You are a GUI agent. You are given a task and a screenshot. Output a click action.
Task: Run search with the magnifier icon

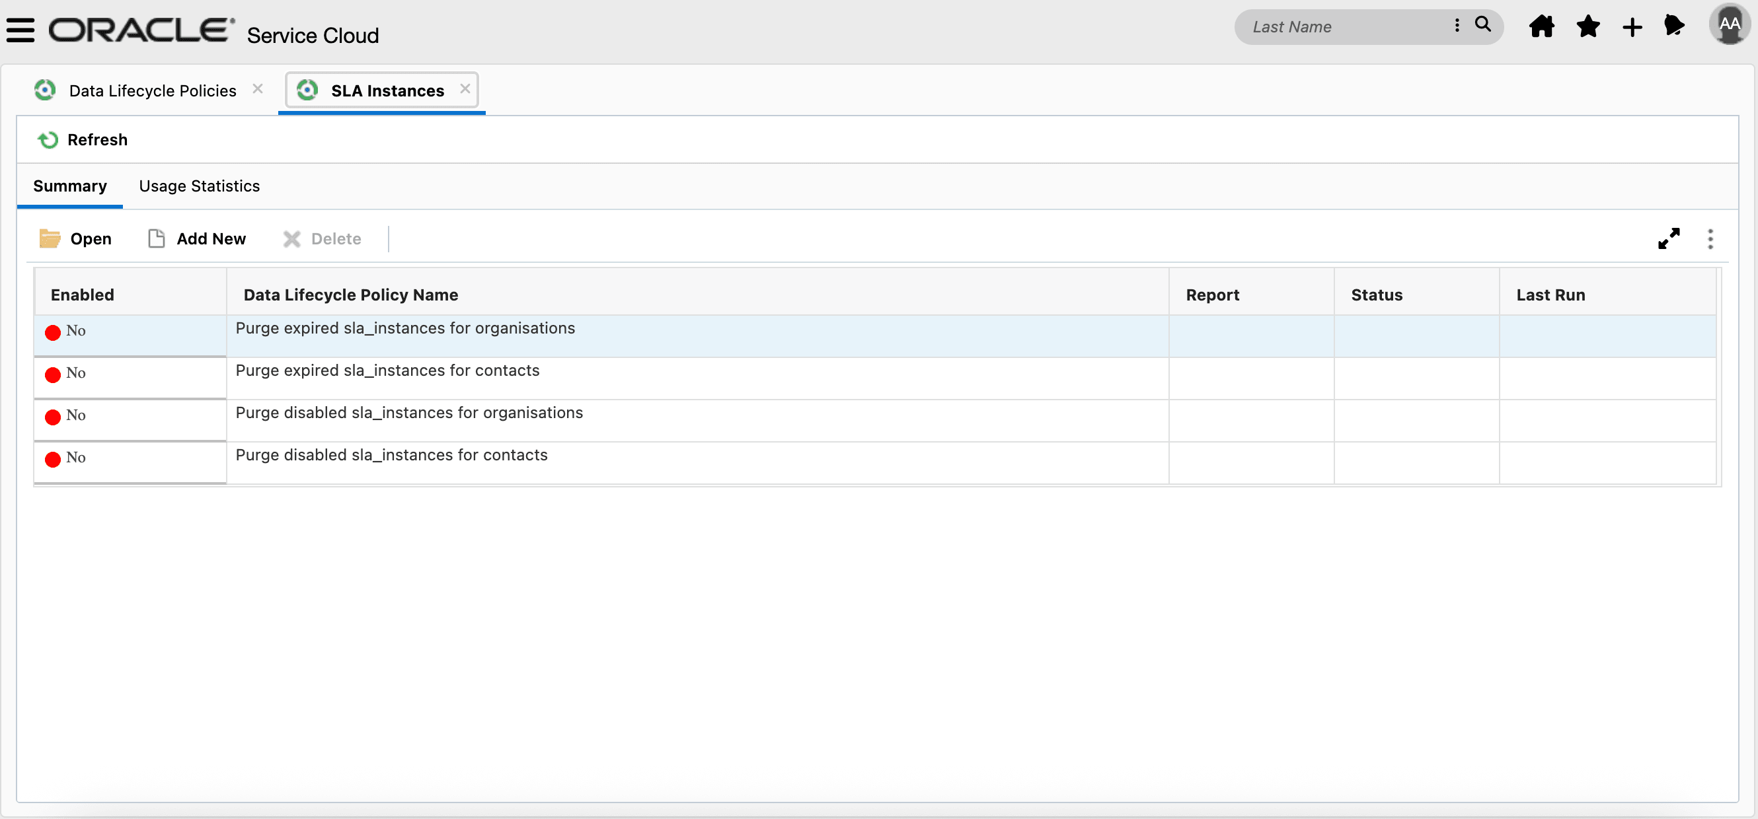click(x=1482, y=25)
